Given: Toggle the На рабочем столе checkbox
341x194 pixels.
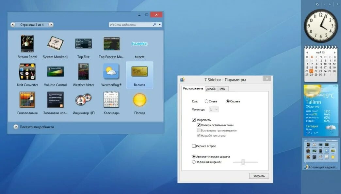Looking at the screenshot, I should click(199, 136).
